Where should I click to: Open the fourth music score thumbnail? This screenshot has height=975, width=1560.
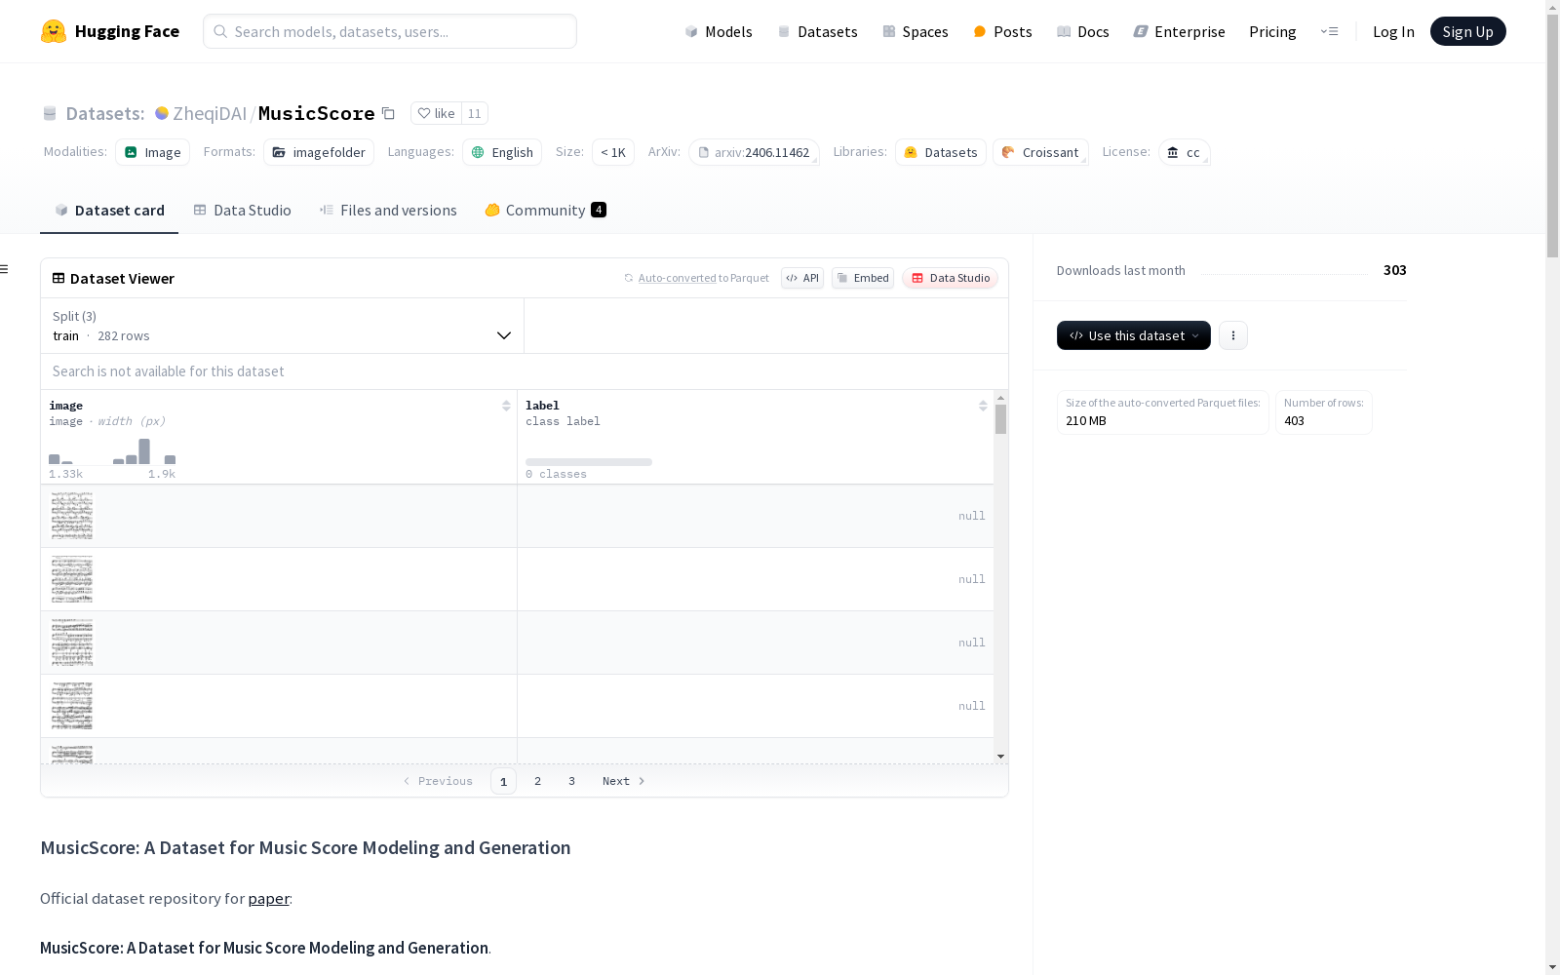point(72,706)
